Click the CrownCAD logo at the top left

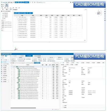[x=4, y=2]
